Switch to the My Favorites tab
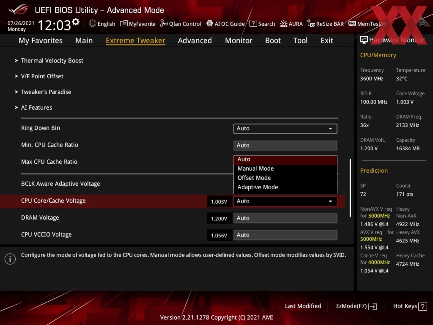 [40, 40]
